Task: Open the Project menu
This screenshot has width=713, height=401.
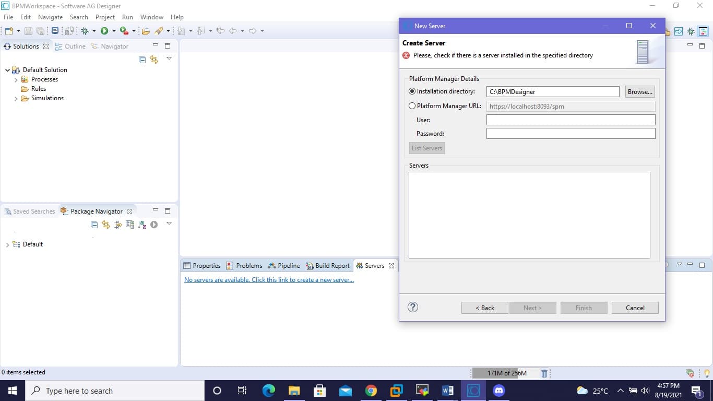Action: 105,17
